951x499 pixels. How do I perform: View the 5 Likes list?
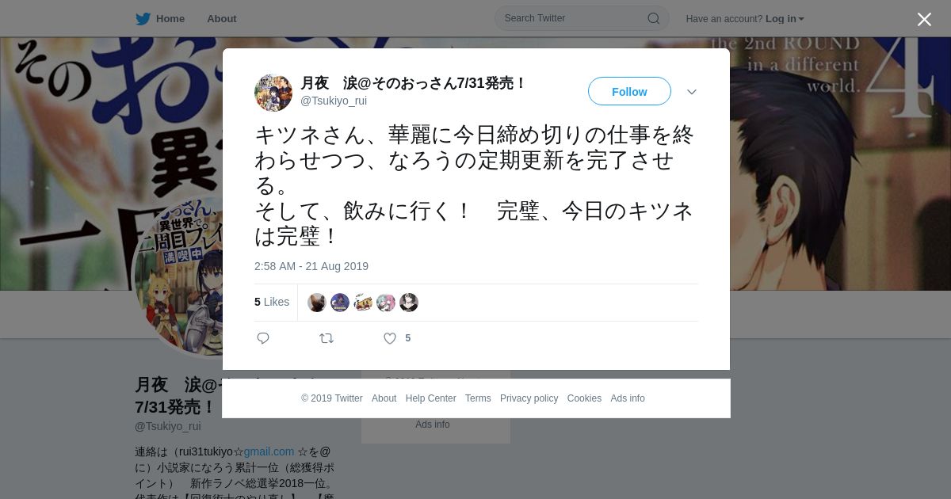tap(272, 302)
